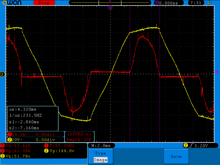
Task: Click the Vk:51.78v measurement
Action: [18, 156]
